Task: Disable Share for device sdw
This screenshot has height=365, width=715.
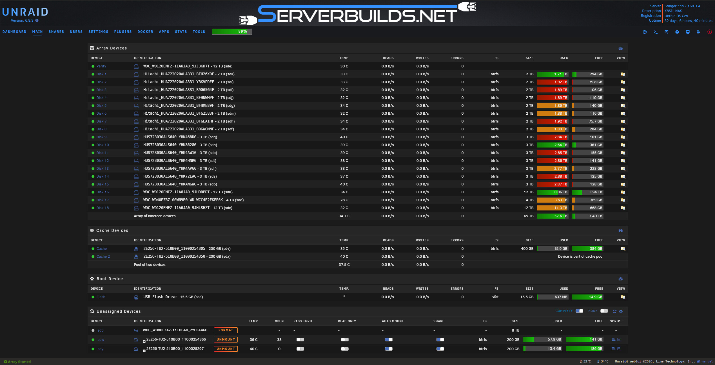Action: point(440,340)
